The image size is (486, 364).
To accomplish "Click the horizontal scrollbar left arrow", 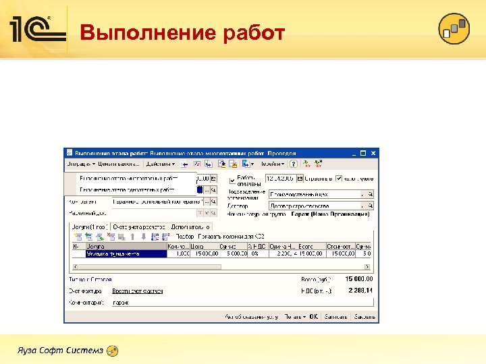I will pos(76,266).
